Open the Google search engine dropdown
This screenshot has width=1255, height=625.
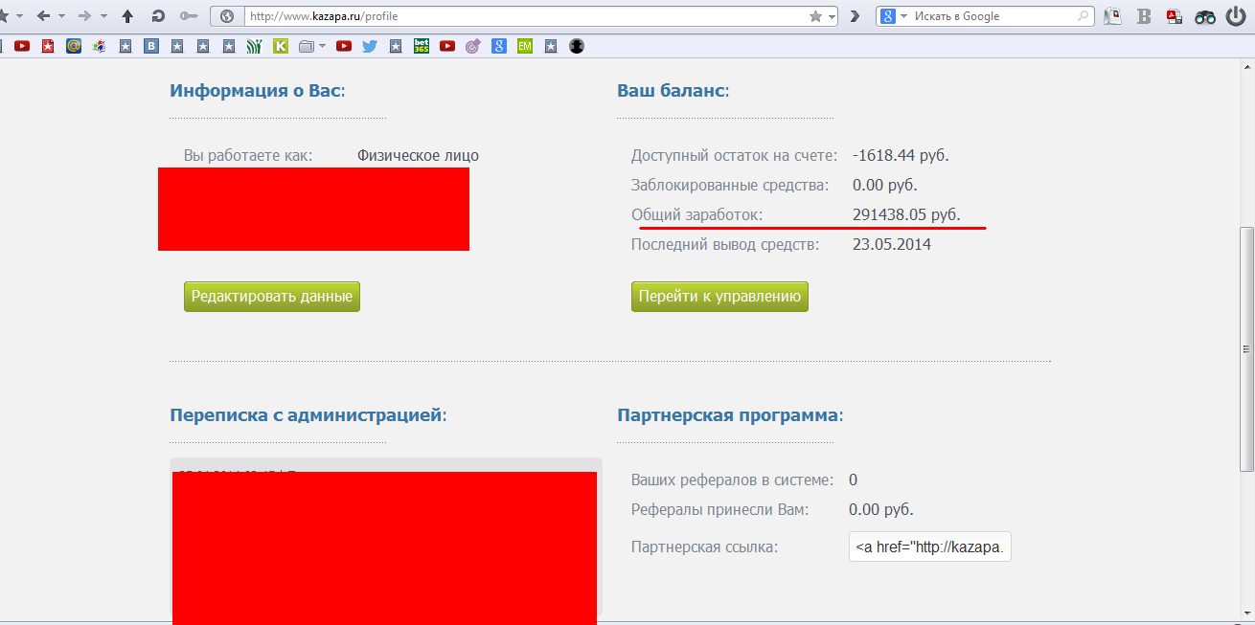[904, 16]
